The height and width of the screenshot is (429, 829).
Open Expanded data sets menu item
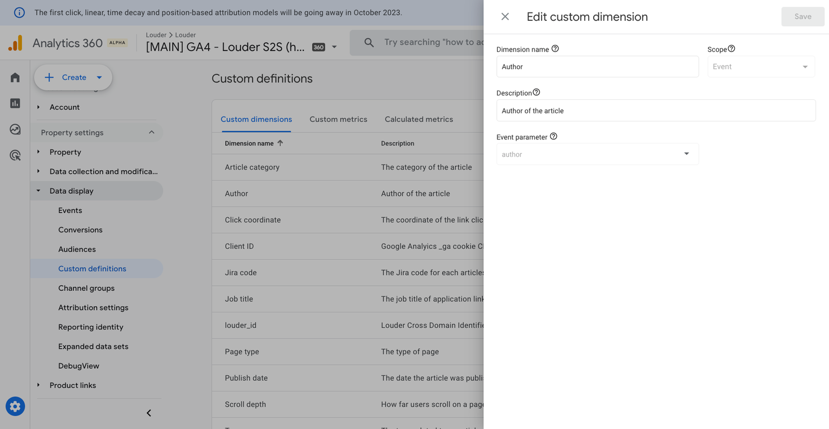pyautogui.click(x=93, y=346)
